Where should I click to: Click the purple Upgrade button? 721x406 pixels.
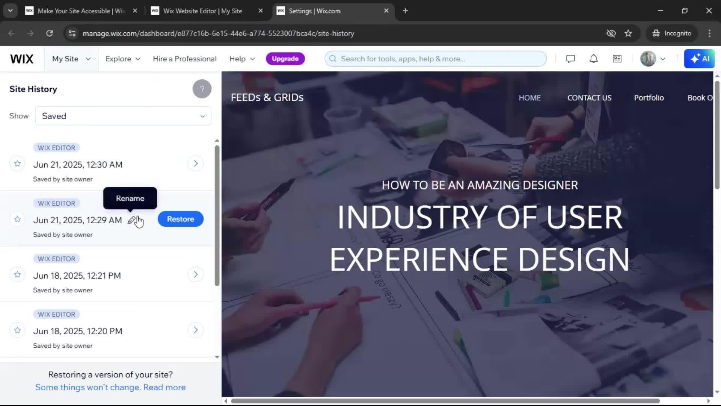(x=285, y=59)
